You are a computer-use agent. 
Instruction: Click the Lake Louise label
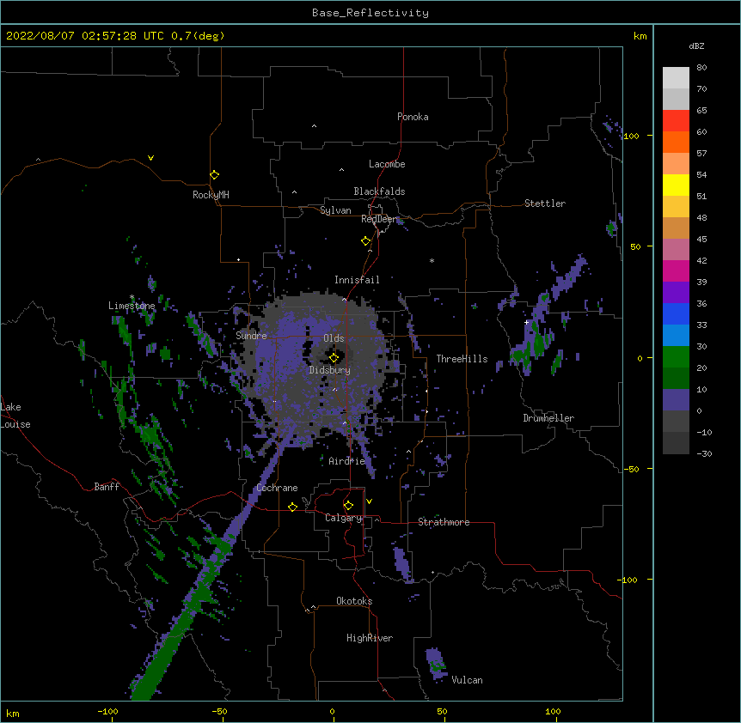tap(15, 416)
